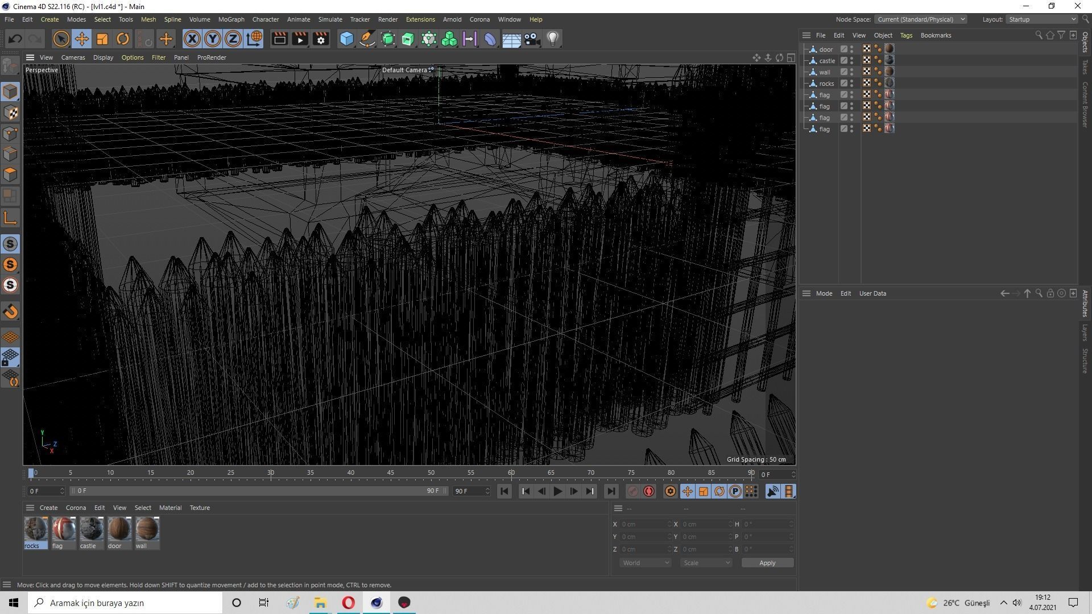Viewport: 1092px width, 614px height.
Task: Click the Undo arrow icon
Action: (15, 39)
